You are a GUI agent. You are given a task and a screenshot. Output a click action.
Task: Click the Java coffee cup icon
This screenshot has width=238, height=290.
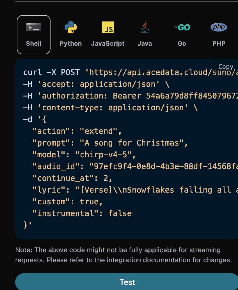(145, 27)
